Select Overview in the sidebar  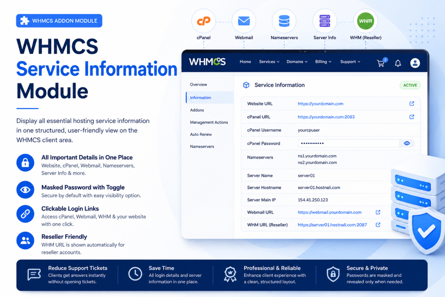point(198,84)
